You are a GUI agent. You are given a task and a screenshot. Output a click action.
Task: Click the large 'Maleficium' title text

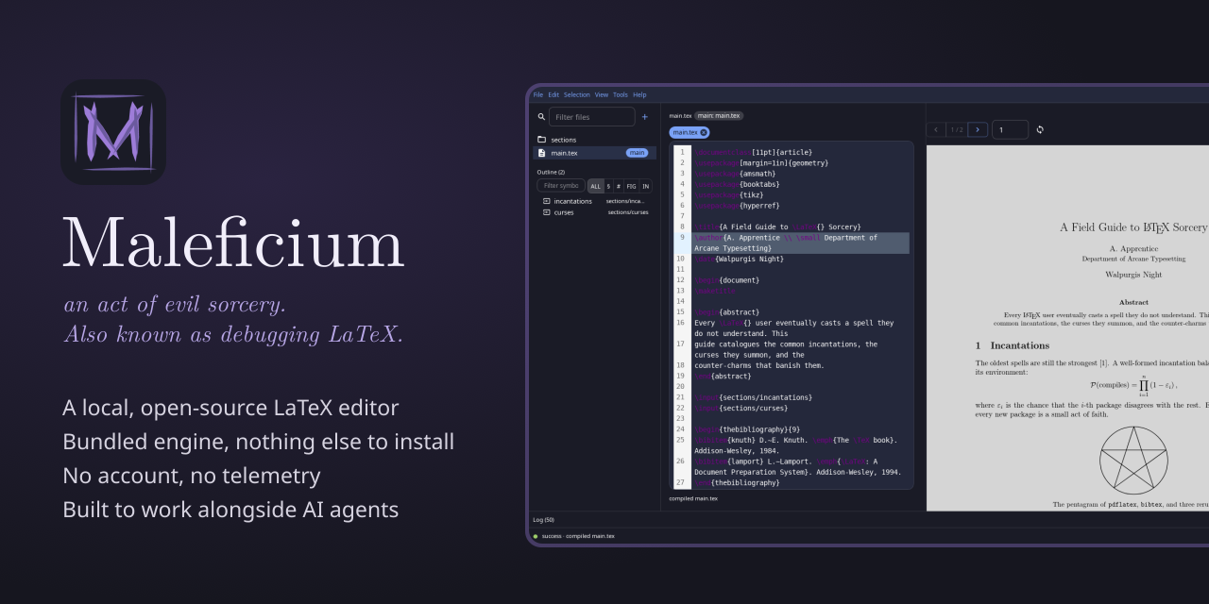[x=233, y=243]
